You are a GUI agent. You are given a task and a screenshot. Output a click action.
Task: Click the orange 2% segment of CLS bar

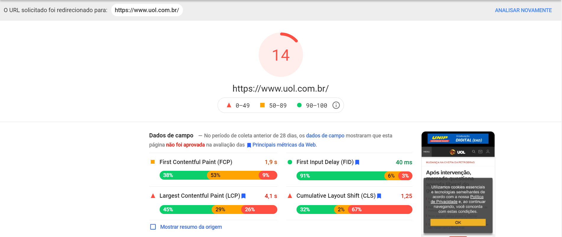point(341,210)
